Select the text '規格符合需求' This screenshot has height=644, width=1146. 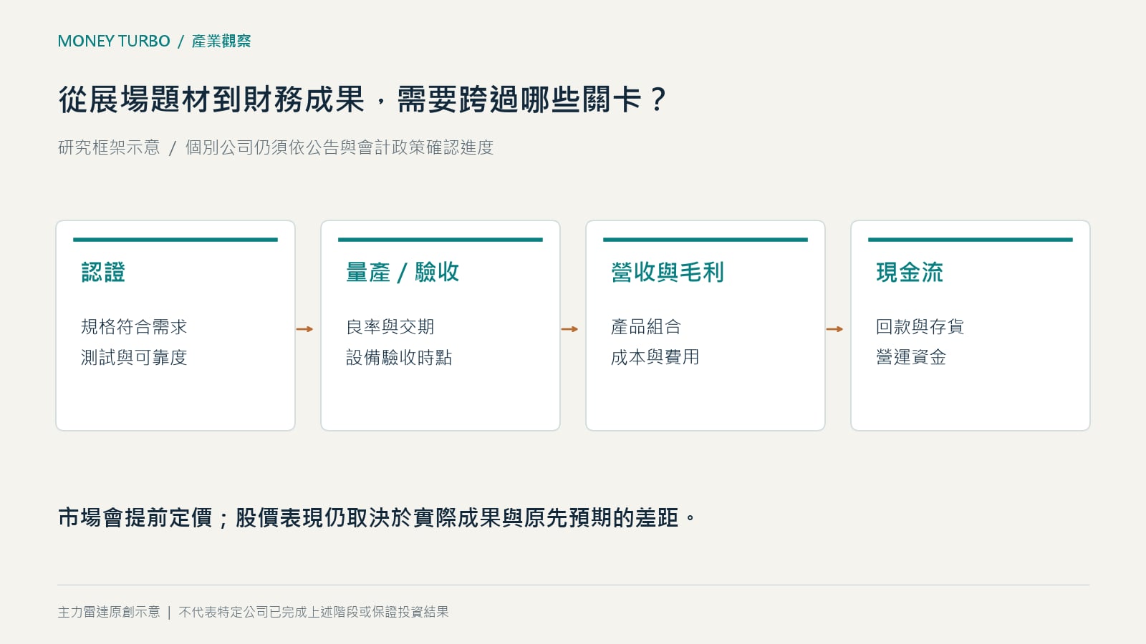coord(134,327)
